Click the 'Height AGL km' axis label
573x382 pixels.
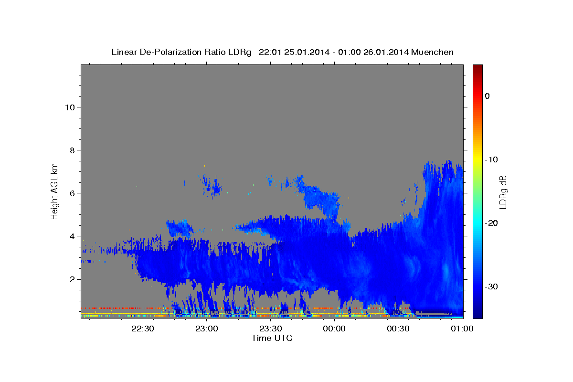tap(54, 191)
